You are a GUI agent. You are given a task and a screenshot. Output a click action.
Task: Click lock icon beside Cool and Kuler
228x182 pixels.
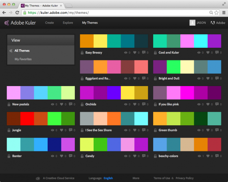pos(155,53)
